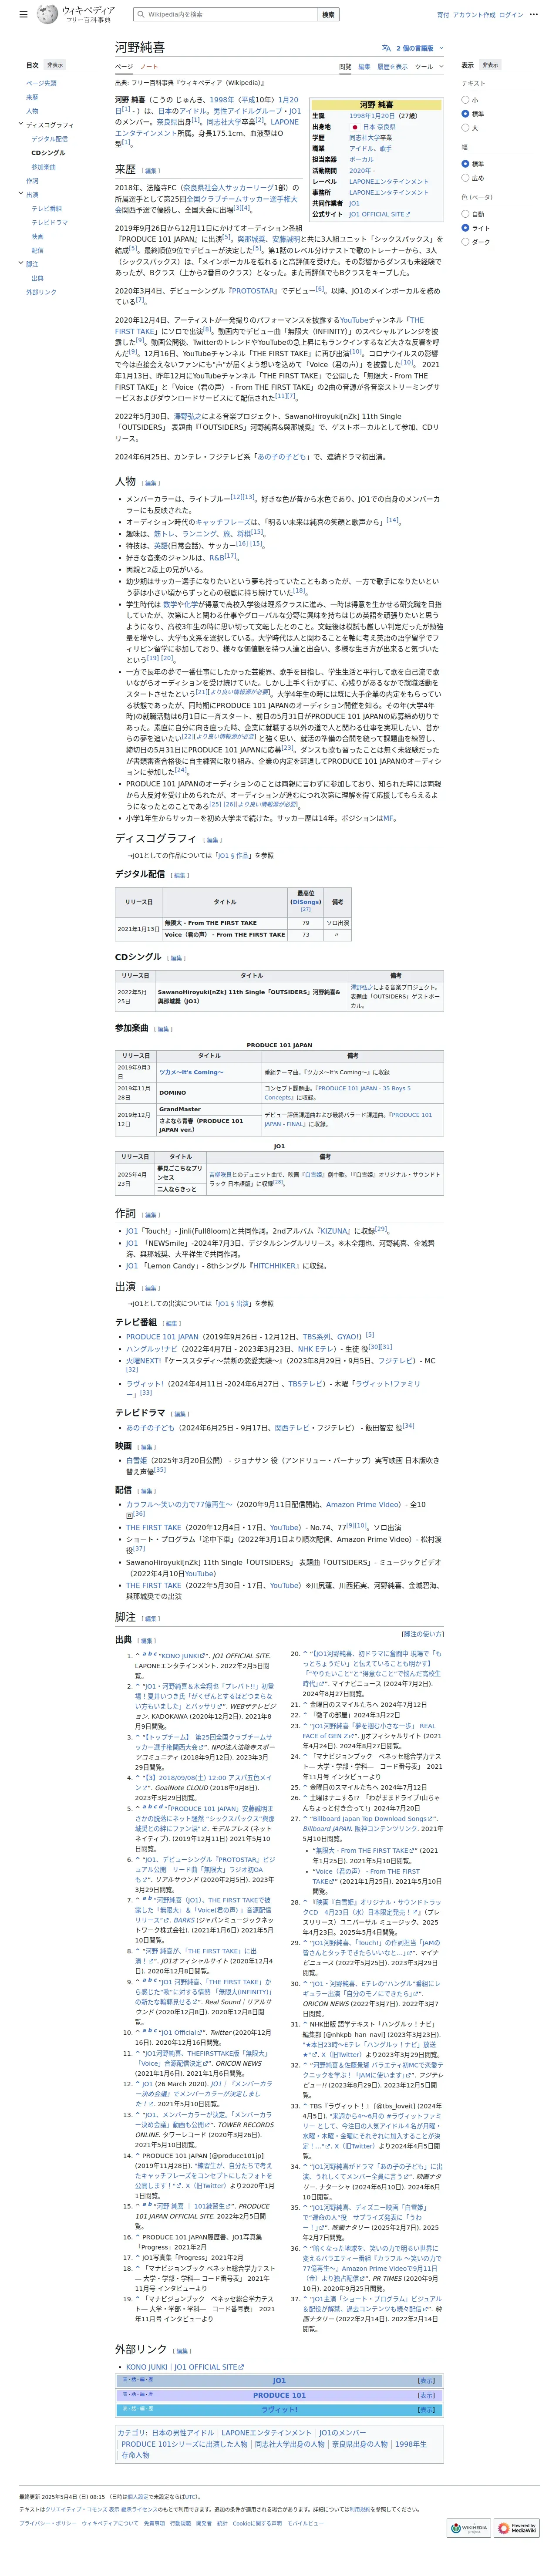
Task: Open category 同志社大学出身の人物
Action: (x=289, y=2444)
